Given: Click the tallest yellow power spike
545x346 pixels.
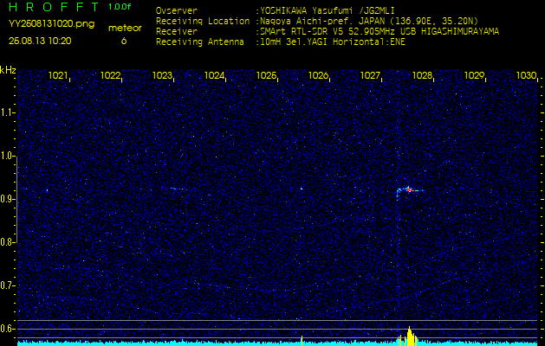Looking at the screenshot, I should coord(410,336).
